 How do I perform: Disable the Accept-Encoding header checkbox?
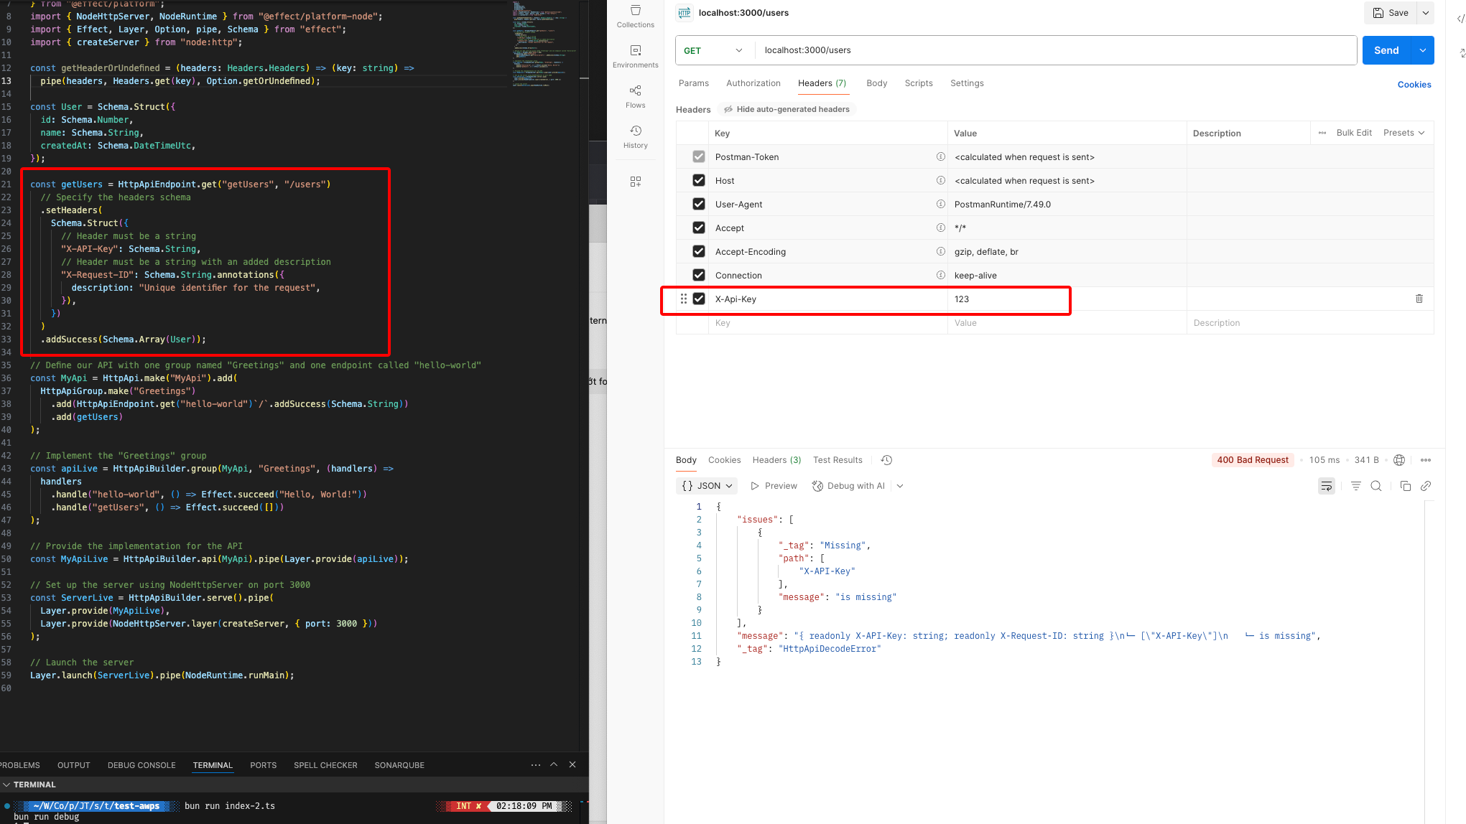(x=698, y=251)
